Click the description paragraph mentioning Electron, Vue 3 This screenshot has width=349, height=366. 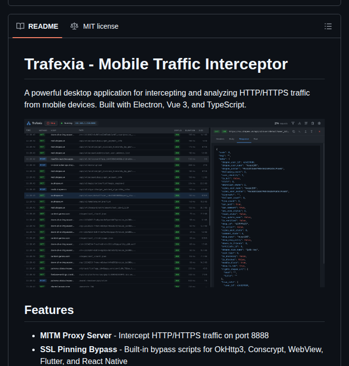pyautogui.click(x=167, y=99)
